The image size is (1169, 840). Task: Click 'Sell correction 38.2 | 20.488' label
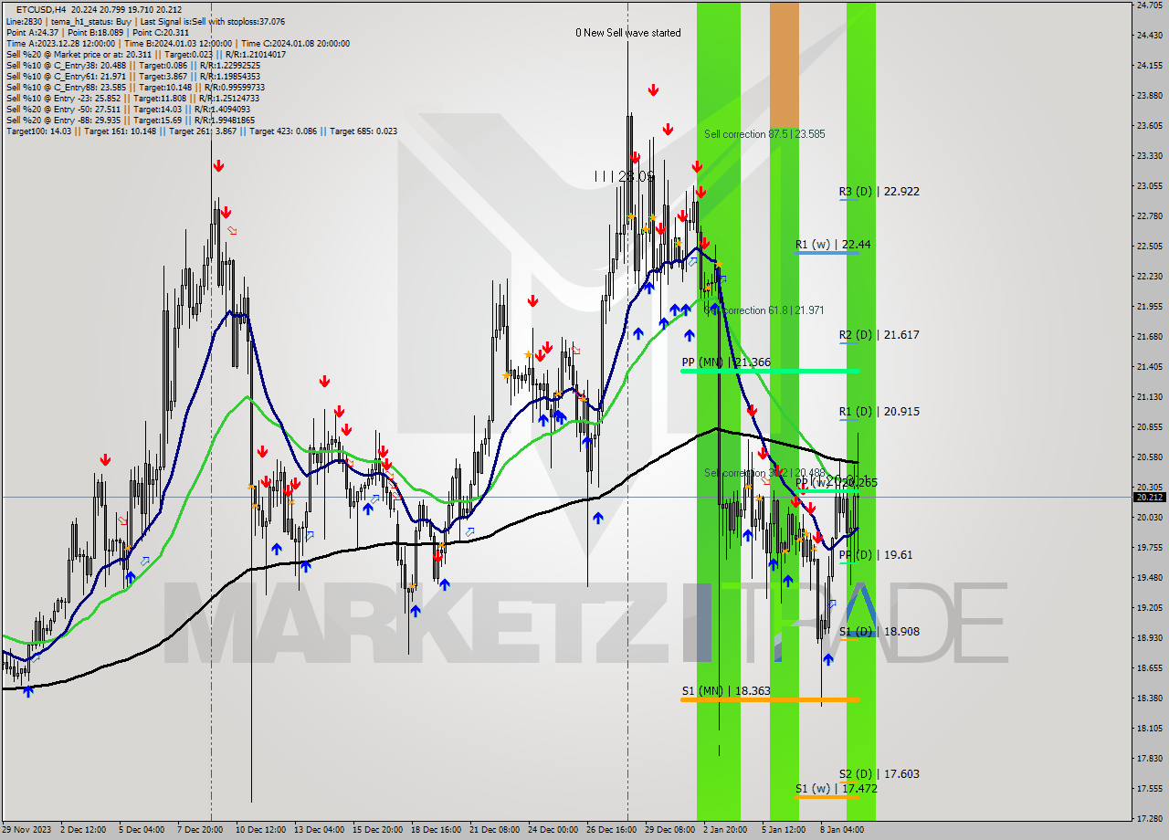pyautogui.click(x=764, y=473)
